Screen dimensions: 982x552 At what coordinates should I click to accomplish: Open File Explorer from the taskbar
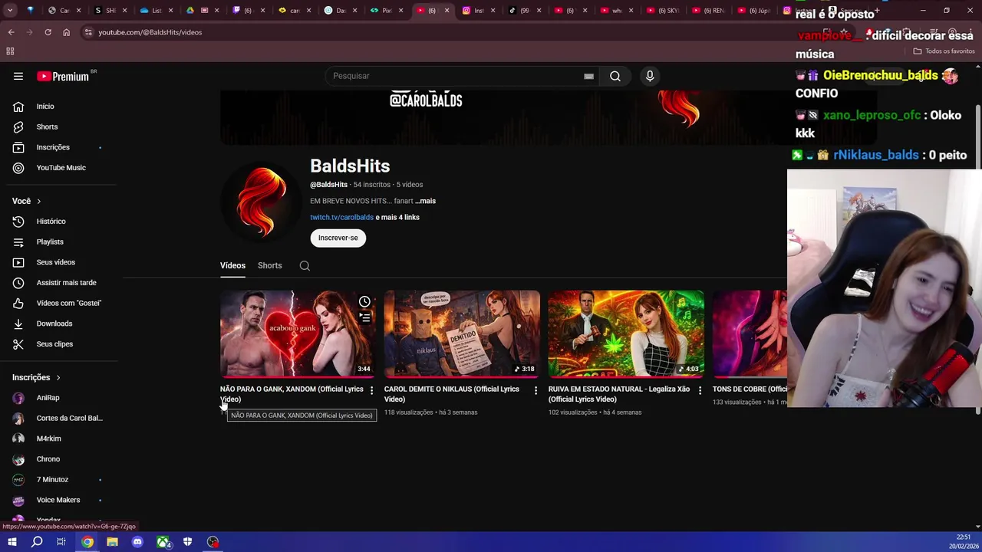[x=112, y=542]
